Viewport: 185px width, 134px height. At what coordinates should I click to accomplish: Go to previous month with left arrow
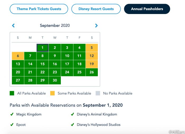click(13, 25)
